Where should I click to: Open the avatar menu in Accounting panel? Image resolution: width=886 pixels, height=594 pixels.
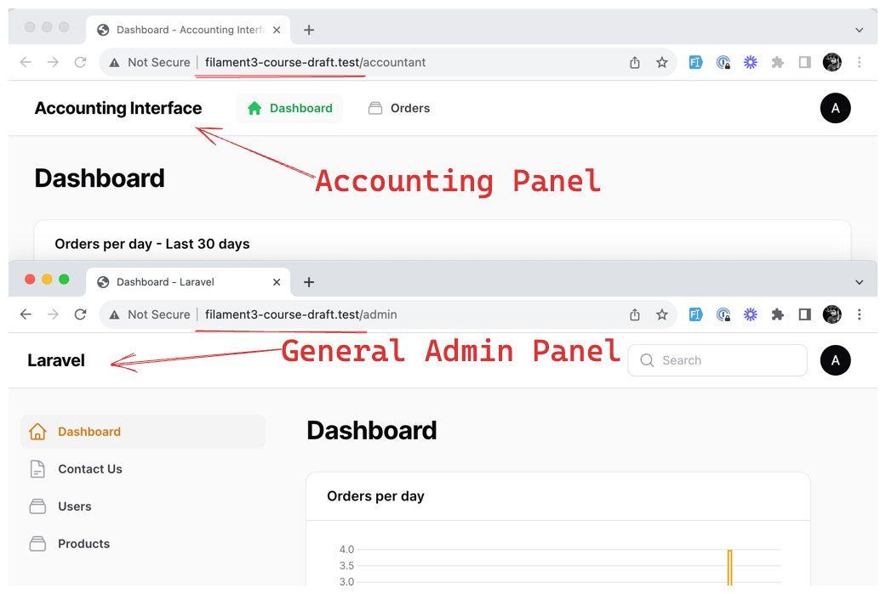835,108
